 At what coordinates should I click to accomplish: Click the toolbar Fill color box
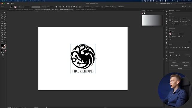tap(2, 45)
